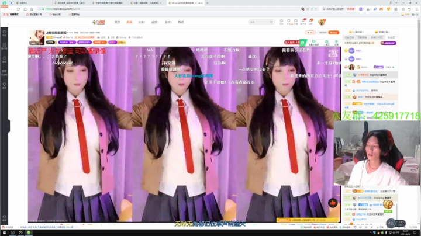Click the outlined button left of follower count
421x236 pixels.
[310, 33]
